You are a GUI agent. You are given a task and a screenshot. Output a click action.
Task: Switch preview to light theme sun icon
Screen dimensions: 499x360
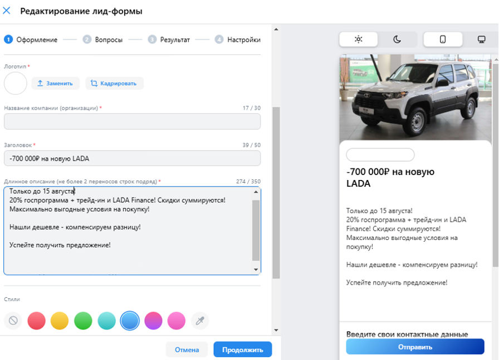359,39
